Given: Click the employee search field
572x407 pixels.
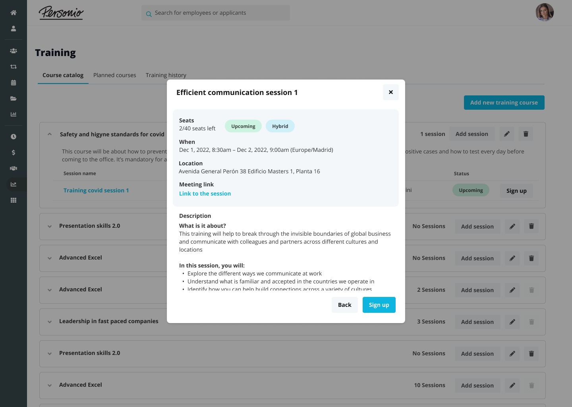Looking at the screenshot, I should point(216,13).
